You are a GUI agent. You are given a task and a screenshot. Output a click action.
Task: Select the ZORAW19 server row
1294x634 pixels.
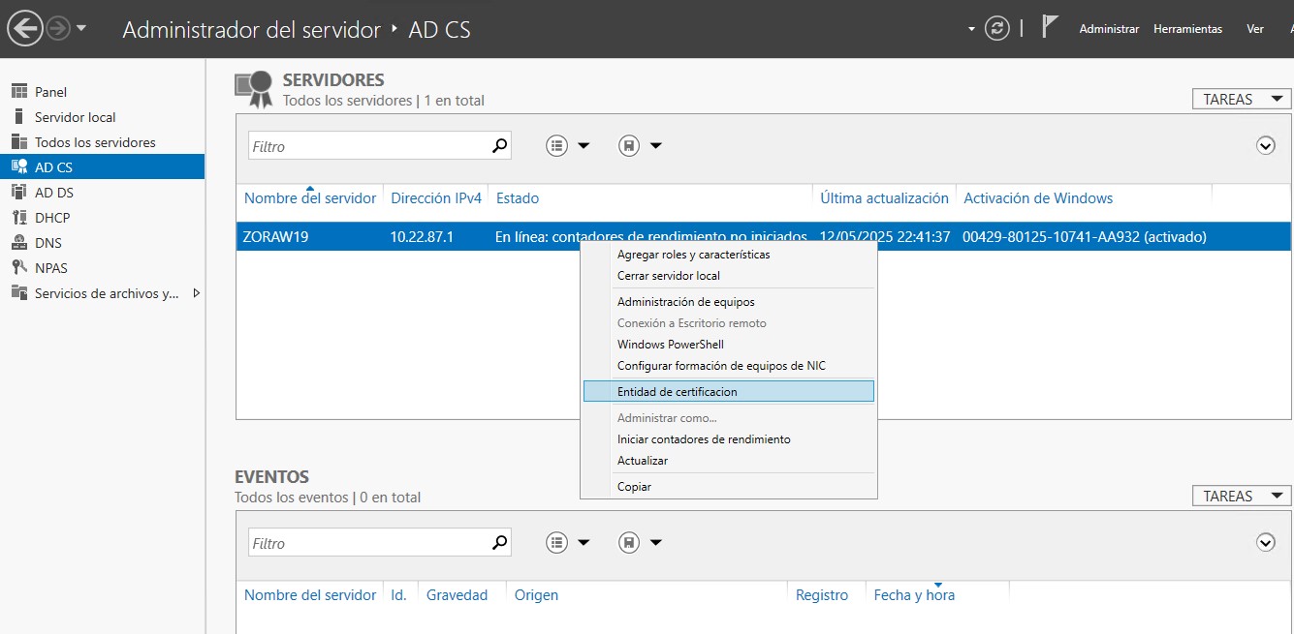click(764, 236)
